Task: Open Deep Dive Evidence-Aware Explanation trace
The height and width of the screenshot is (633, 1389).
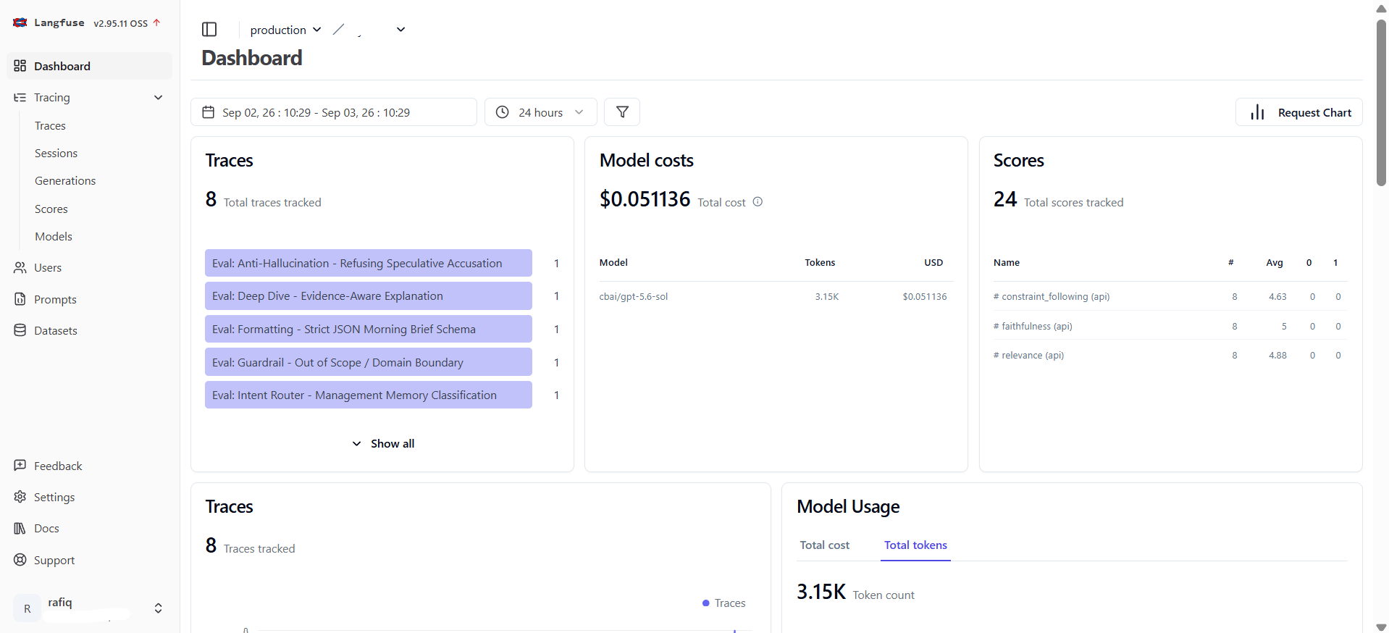Action: point(369,295)
